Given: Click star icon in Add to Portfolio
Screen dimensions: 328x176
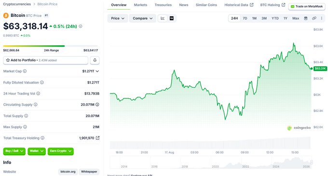Looking at the screenshot, I should 8,60.
